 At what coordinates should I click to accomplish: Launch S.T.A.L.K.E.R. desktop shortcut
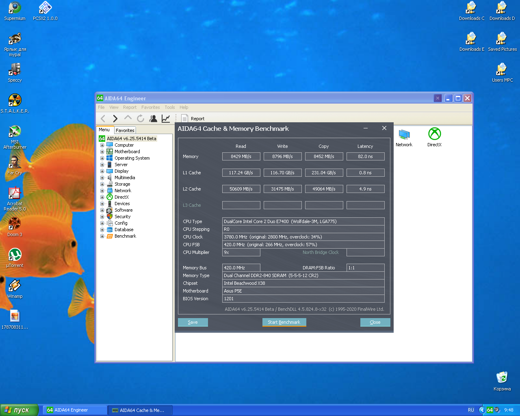tap(15, 104)
